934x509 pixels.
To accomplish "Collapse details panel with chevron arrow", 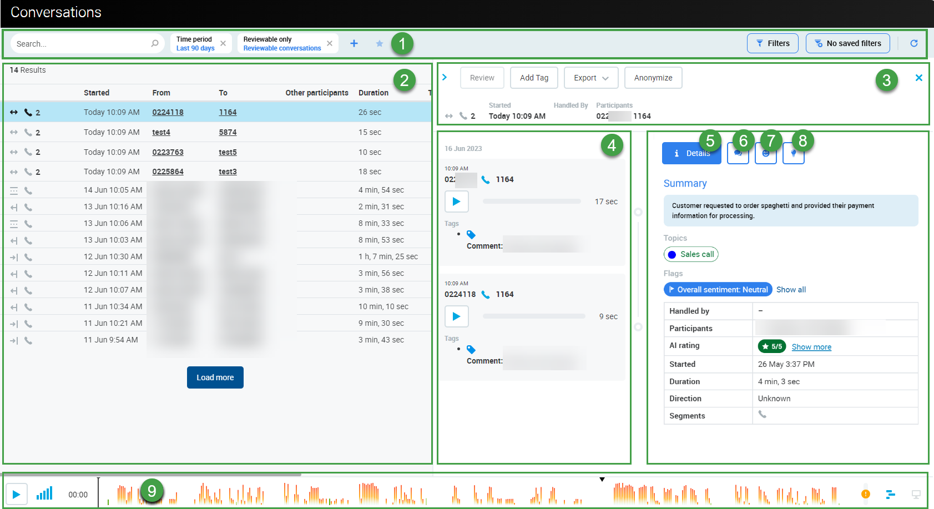I will [445, 77].
